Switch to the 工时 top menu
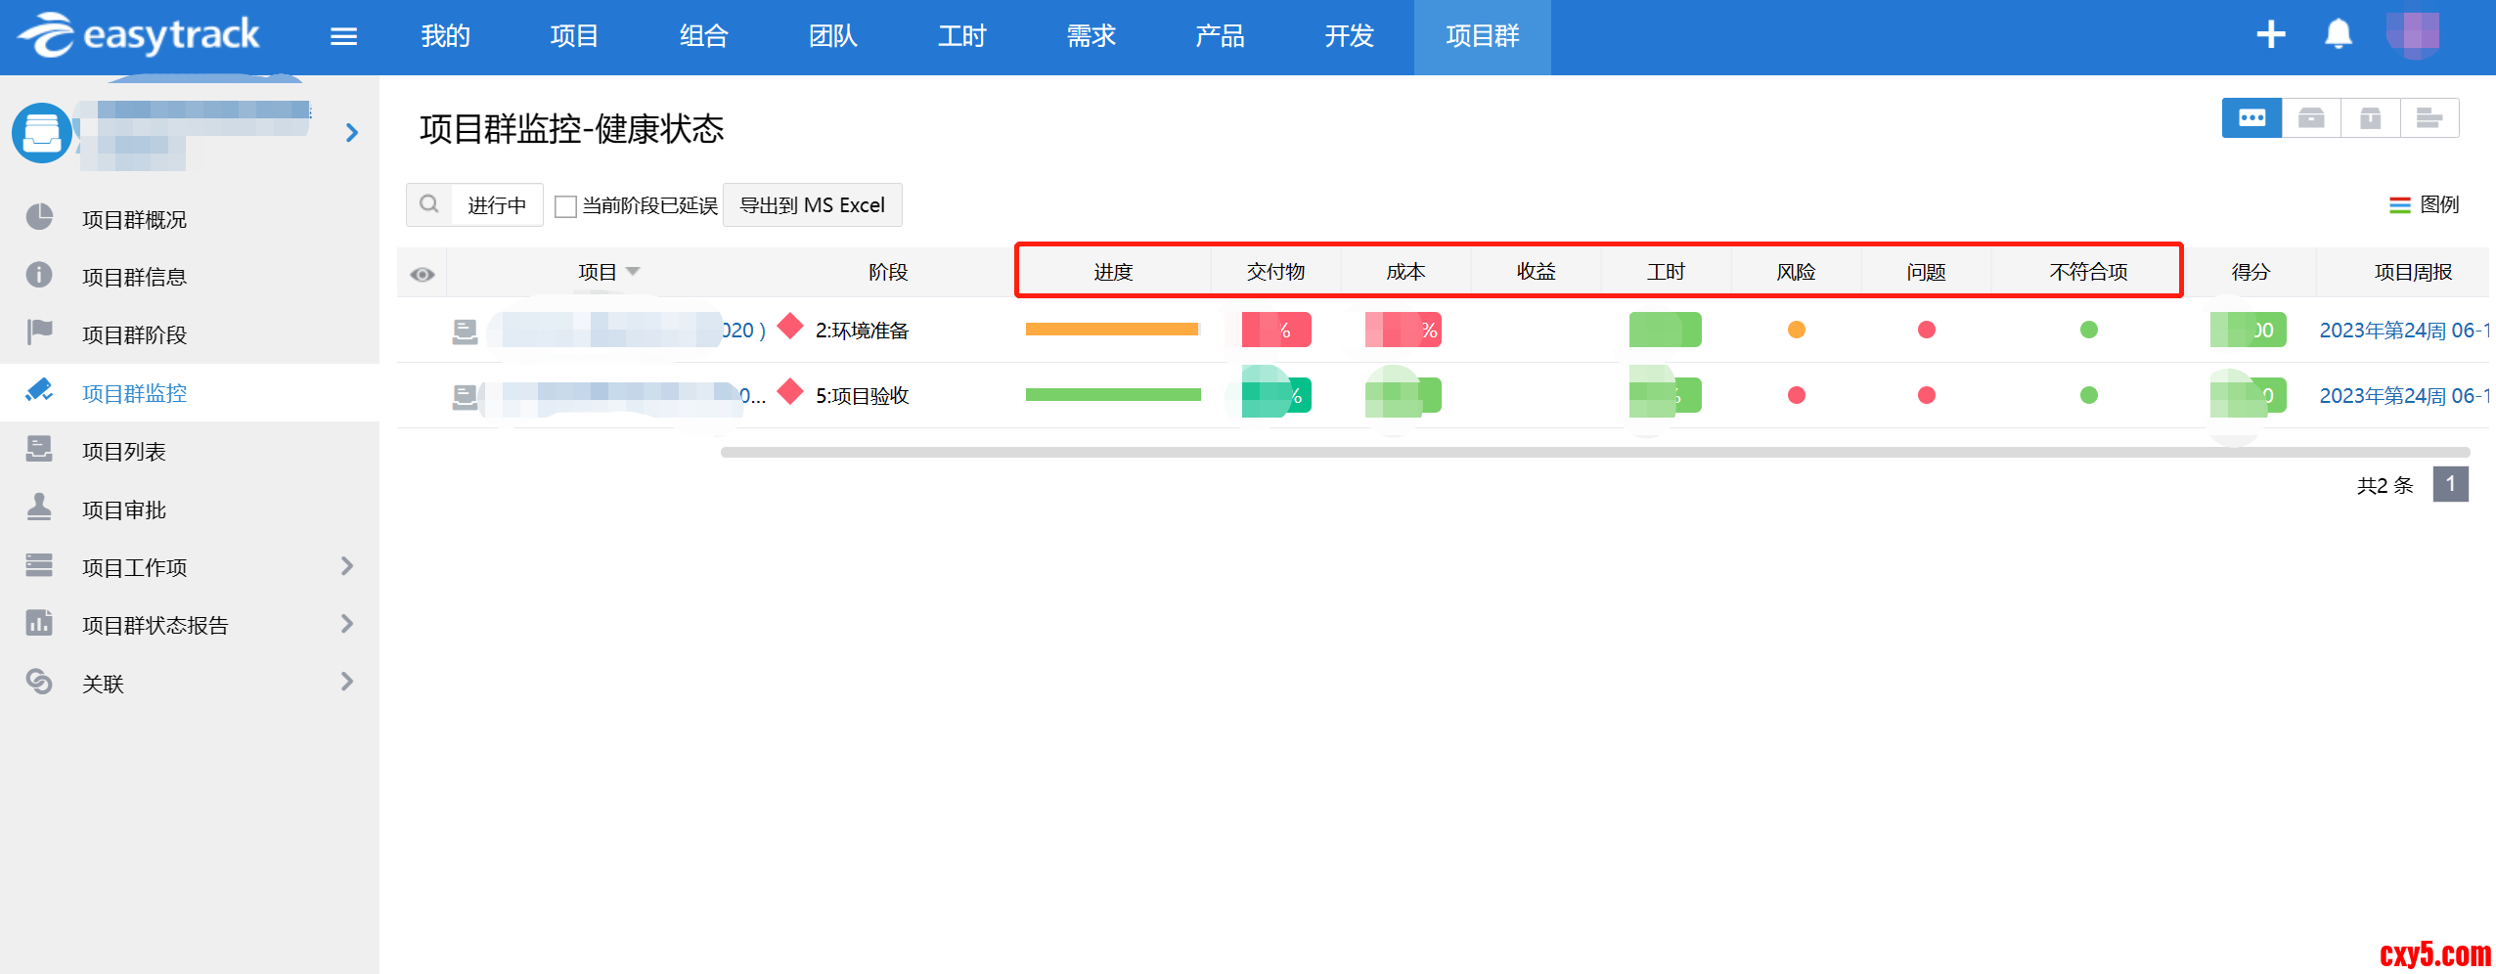Screen dimensions: 2496x974 pyautogui.click(x=961, y=37)
